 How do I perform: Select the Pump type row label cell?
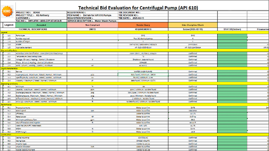[41, 36]
